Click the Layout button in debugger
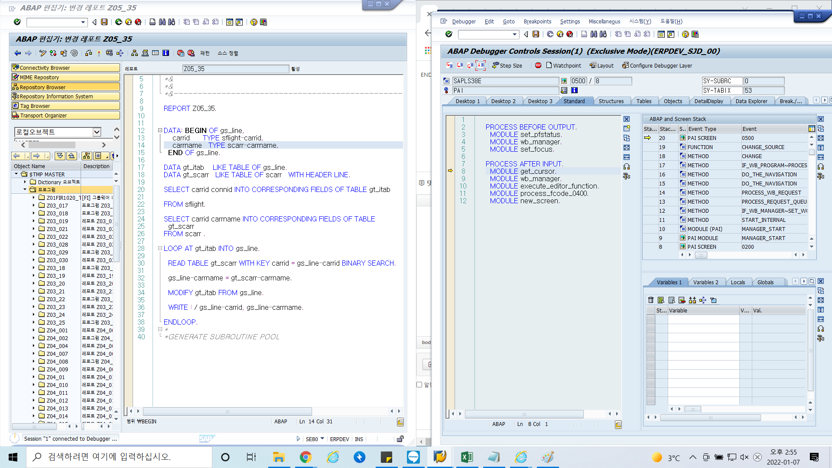Screen dimensions: 832x468 [601, 65]
